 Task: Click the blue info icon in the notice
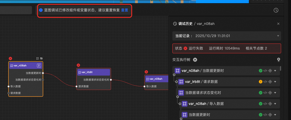pos(41,10)
